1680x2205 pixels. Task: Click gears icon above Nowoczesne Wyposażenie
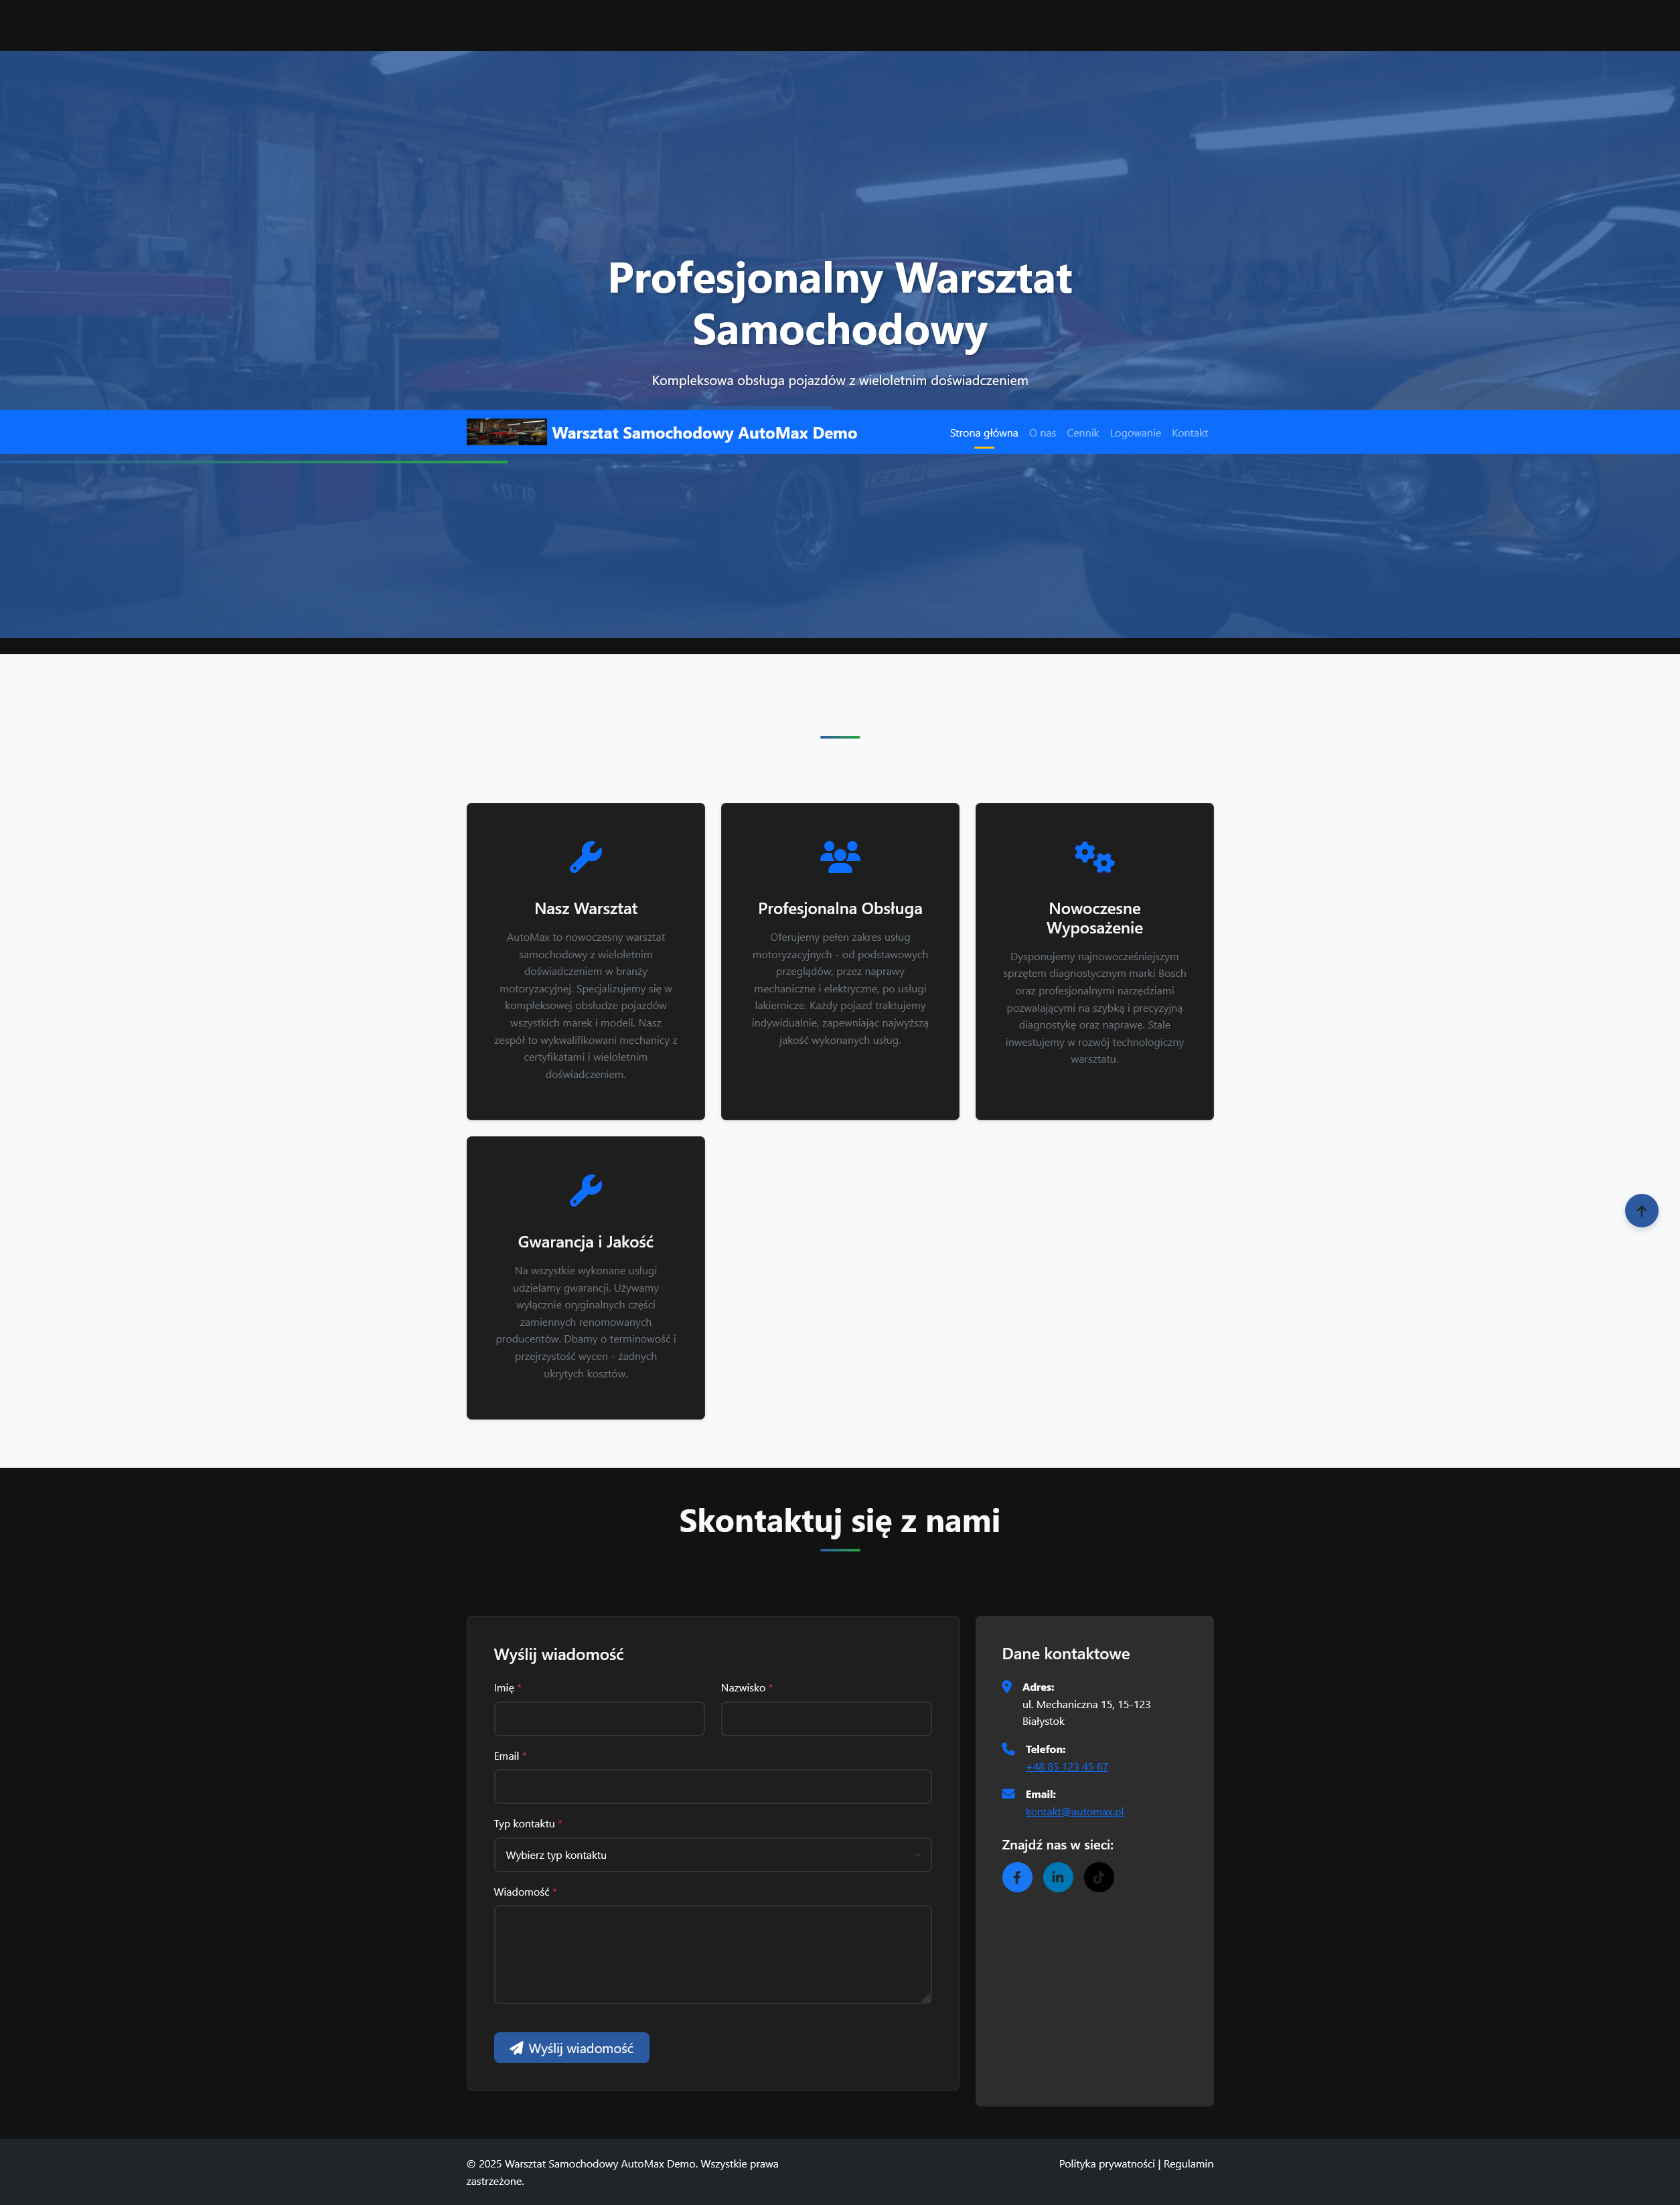point(1094,856)
